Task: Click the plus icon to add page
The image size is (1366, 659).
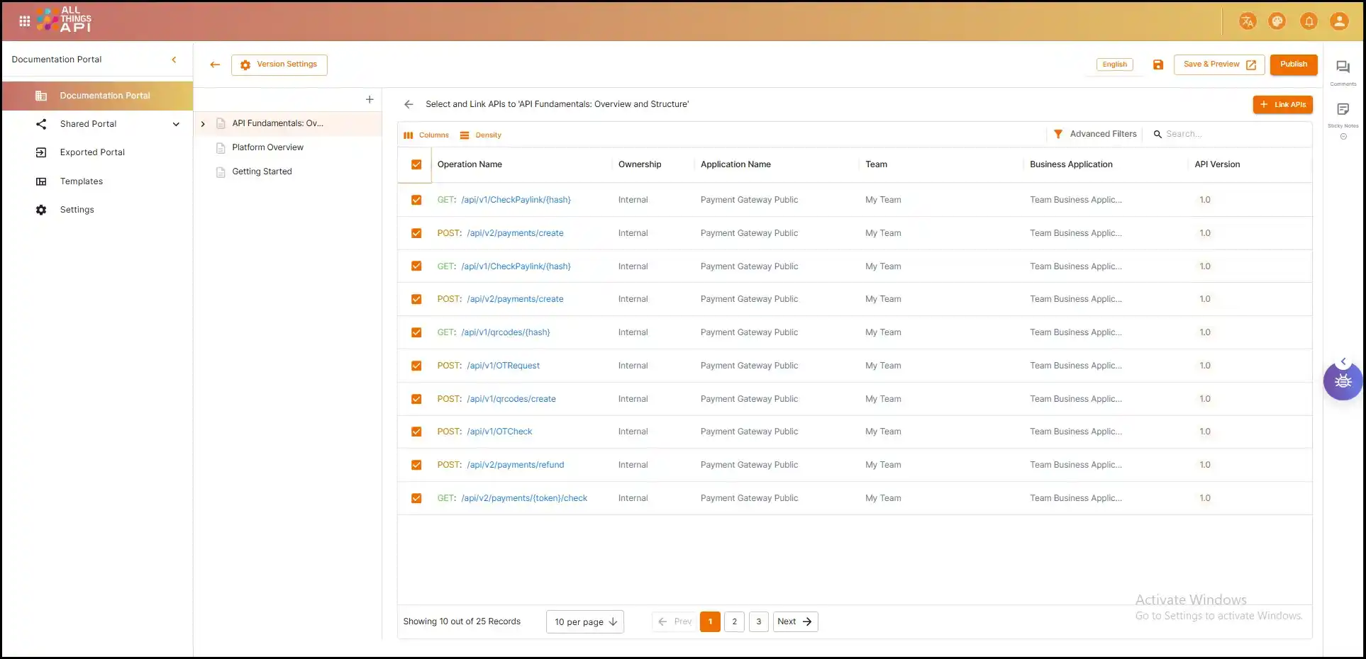Action: click(369, 100)
